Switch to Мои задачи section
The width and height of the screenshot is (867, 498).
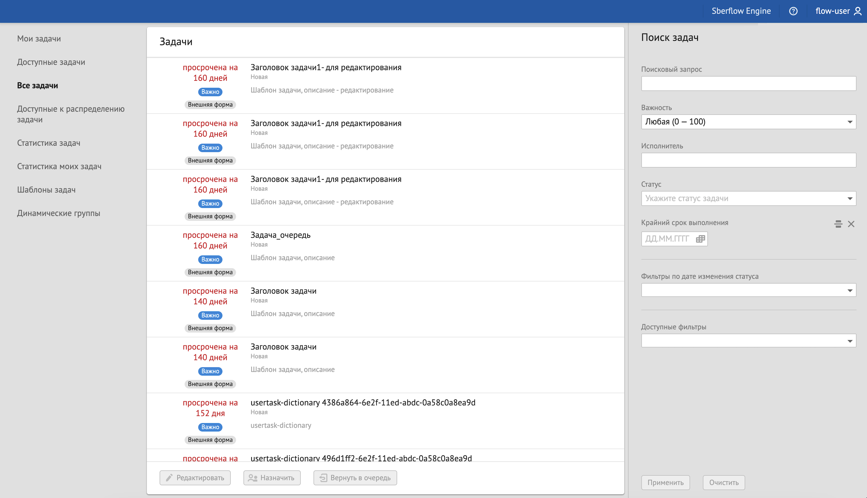(39, 38)
